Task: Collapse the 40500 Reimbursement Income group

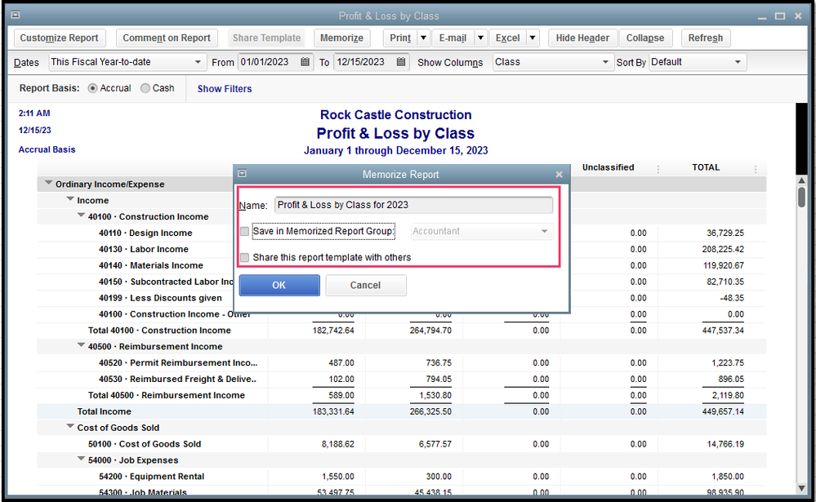Action: click(82, 346)
